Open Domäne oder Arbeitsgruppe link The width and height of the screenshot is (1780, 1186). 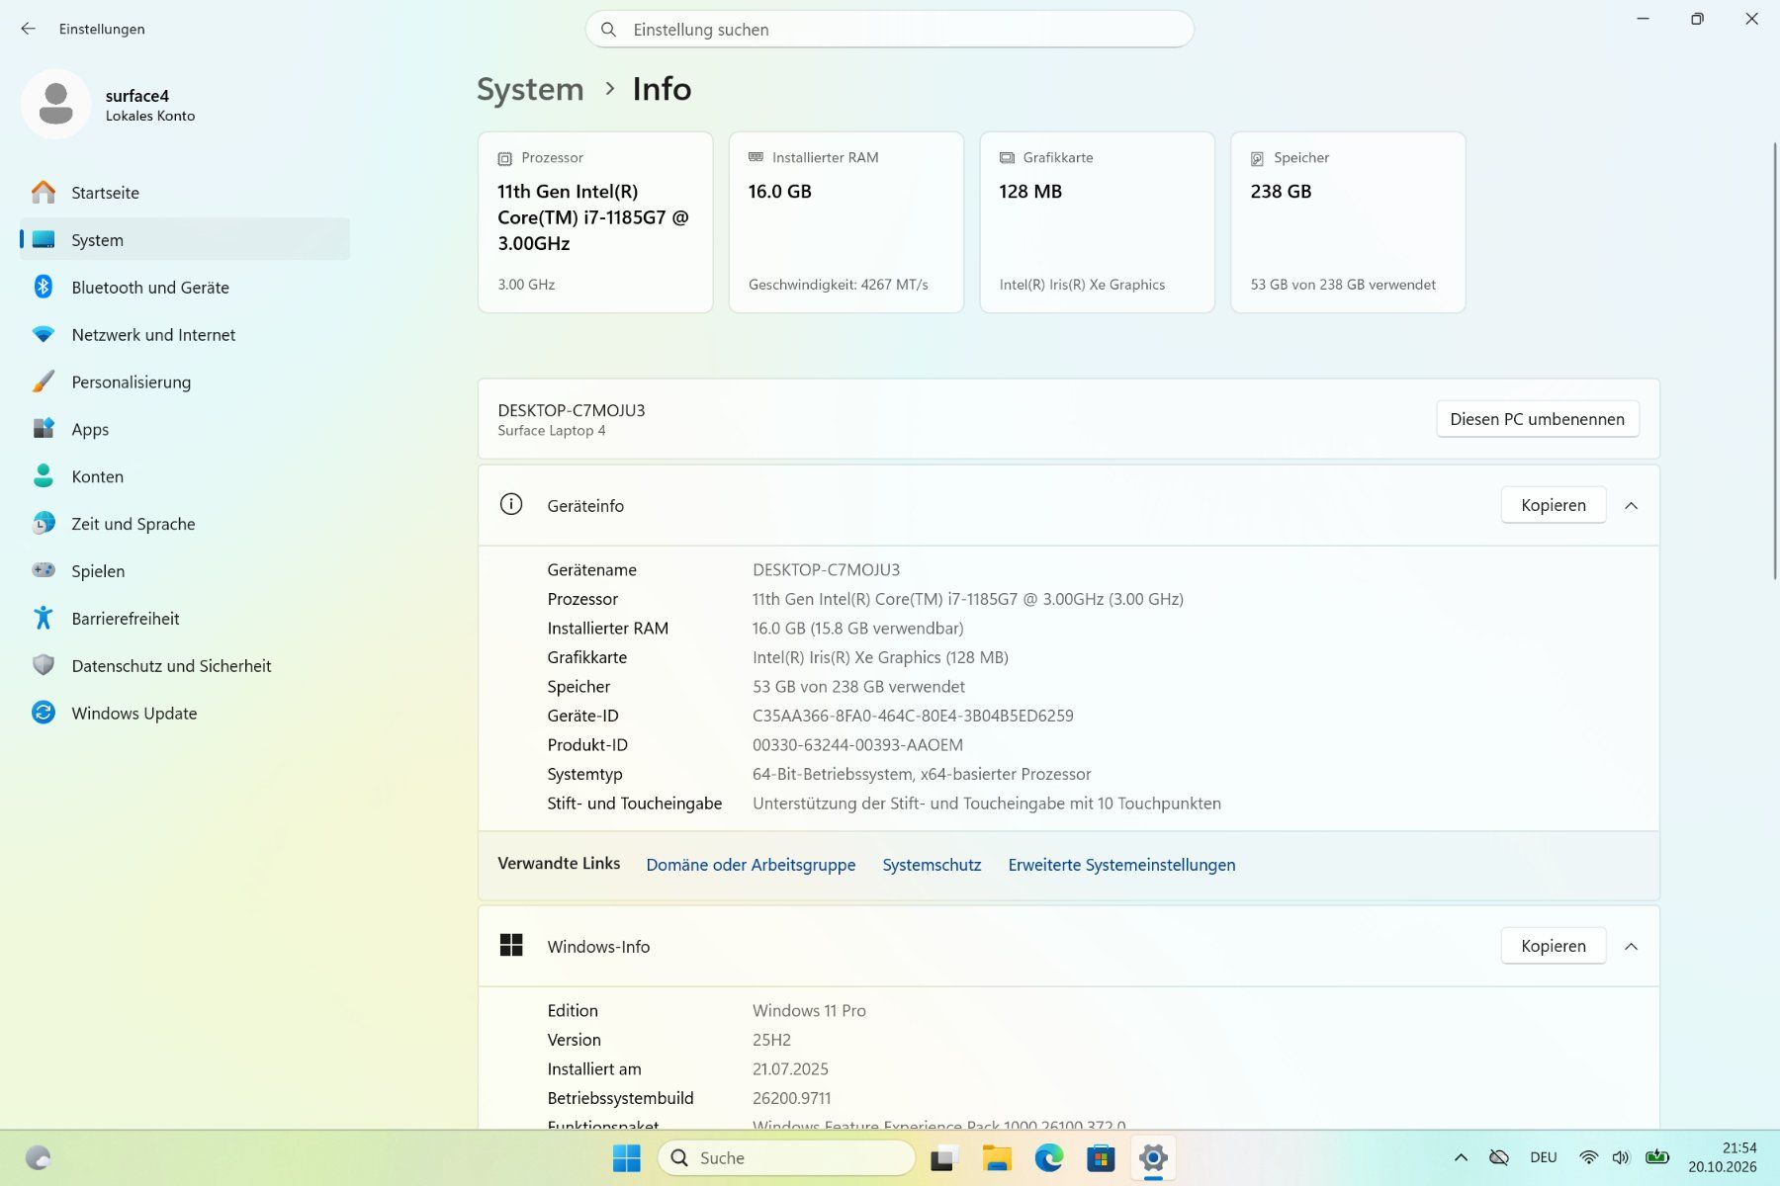click(751, 865)
